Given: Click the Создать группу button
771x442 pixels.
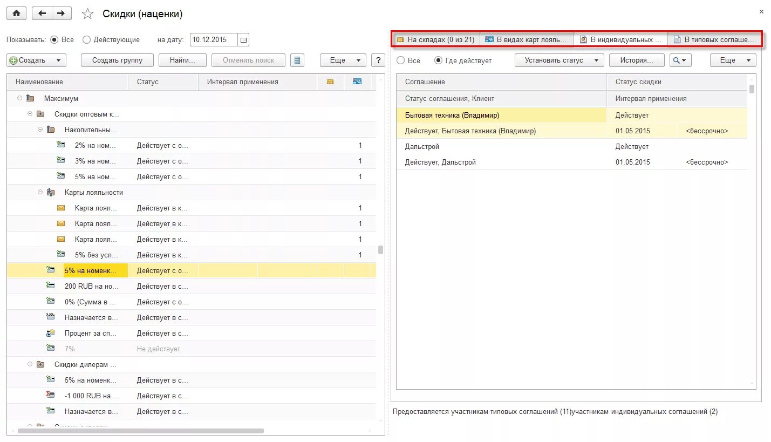Looking at the screenshot, I should 117,60.
